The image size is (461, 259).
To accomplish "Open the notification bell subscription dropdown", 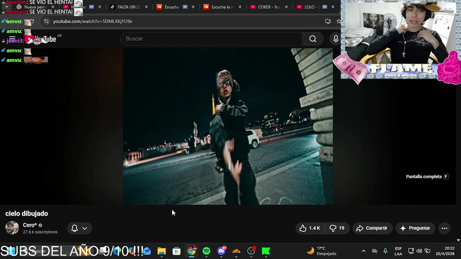I will pyautogui.click(x=79, y=228).
